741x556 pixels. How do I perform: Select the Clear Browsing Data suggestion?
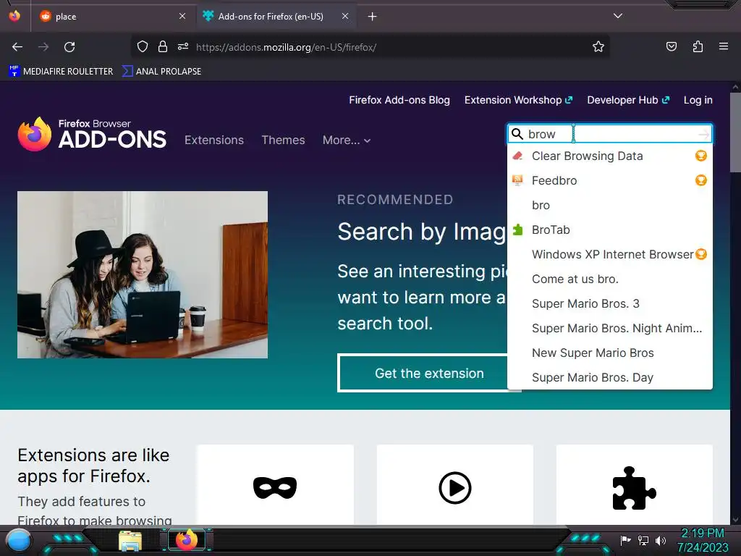(x=609, y=156)
